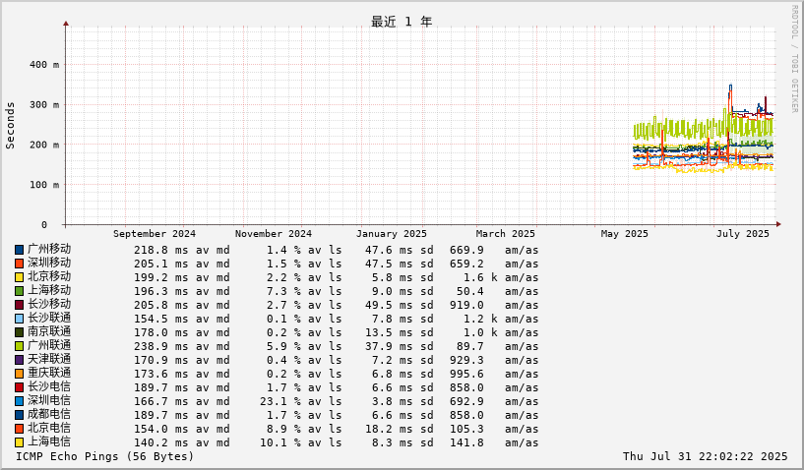Click the 995.6 am/as value
The width and height of the screenshot is (804, 470).
click(x=466, y=375)
